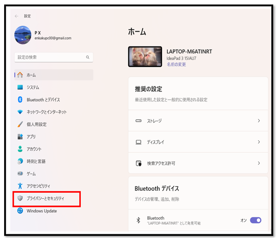Screen dimensions: 277x238
Task: Click the アクセシビリティ figure icon
Action: 20,186
